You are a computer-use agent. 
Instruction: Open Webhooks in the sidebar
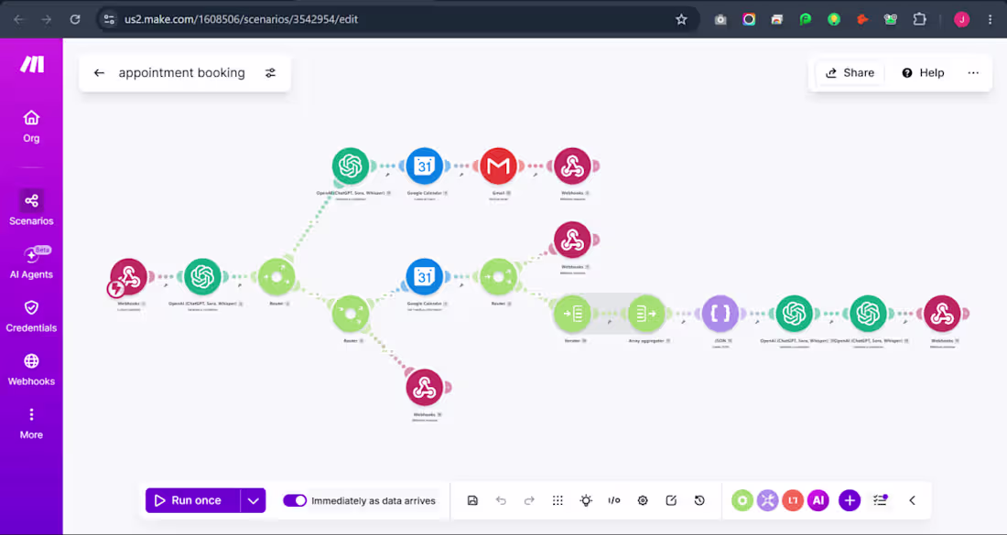(x=31, y=370)
